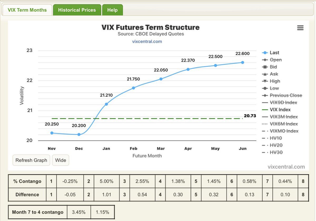The width and height of the screenshot is (316, 221).
Task: Show the High series from legend
Action: [275, 81]
